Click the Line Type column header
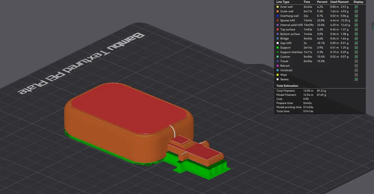Image resolution: width=374 pixels, height=194 pixels. [283, 2]
